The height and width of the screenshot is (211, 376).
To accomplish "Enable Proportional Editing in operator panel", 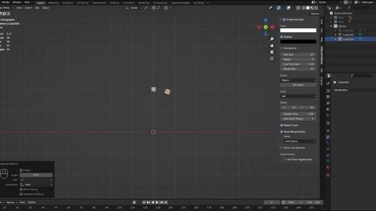I will pyautogui.click(x=21, y=194).
